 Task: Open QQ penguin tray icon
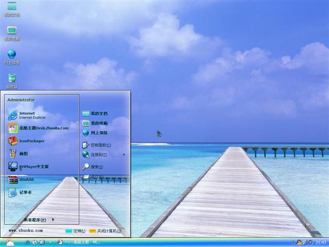click(299, 242)
